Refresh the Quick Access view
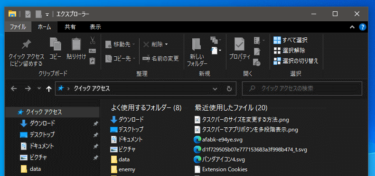The image size is (375, 176). pos(229,89)
